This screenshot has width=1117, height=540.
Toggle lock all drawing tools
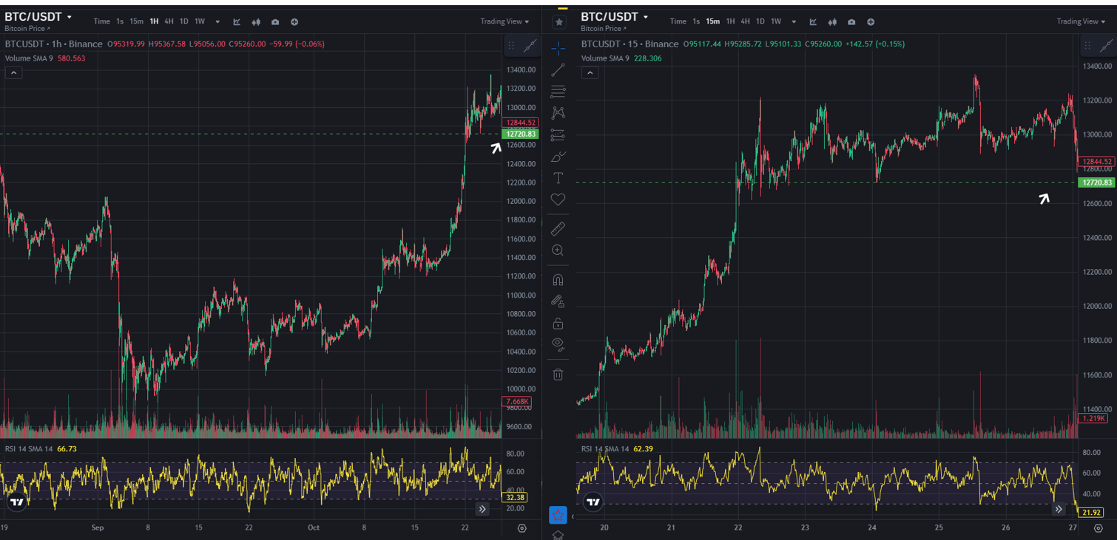click(558, 324)
